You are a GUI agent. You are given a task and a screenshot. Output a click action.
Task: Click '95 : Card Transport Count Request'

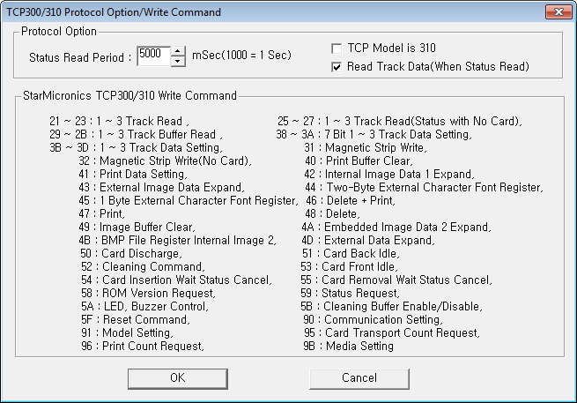point(392,333)
